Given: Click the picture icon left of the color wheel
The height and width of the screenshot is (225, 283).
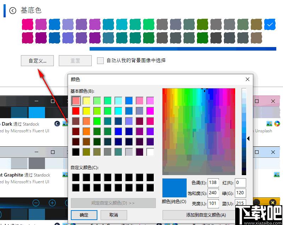Looking at the screenshot, I should 270,124.
